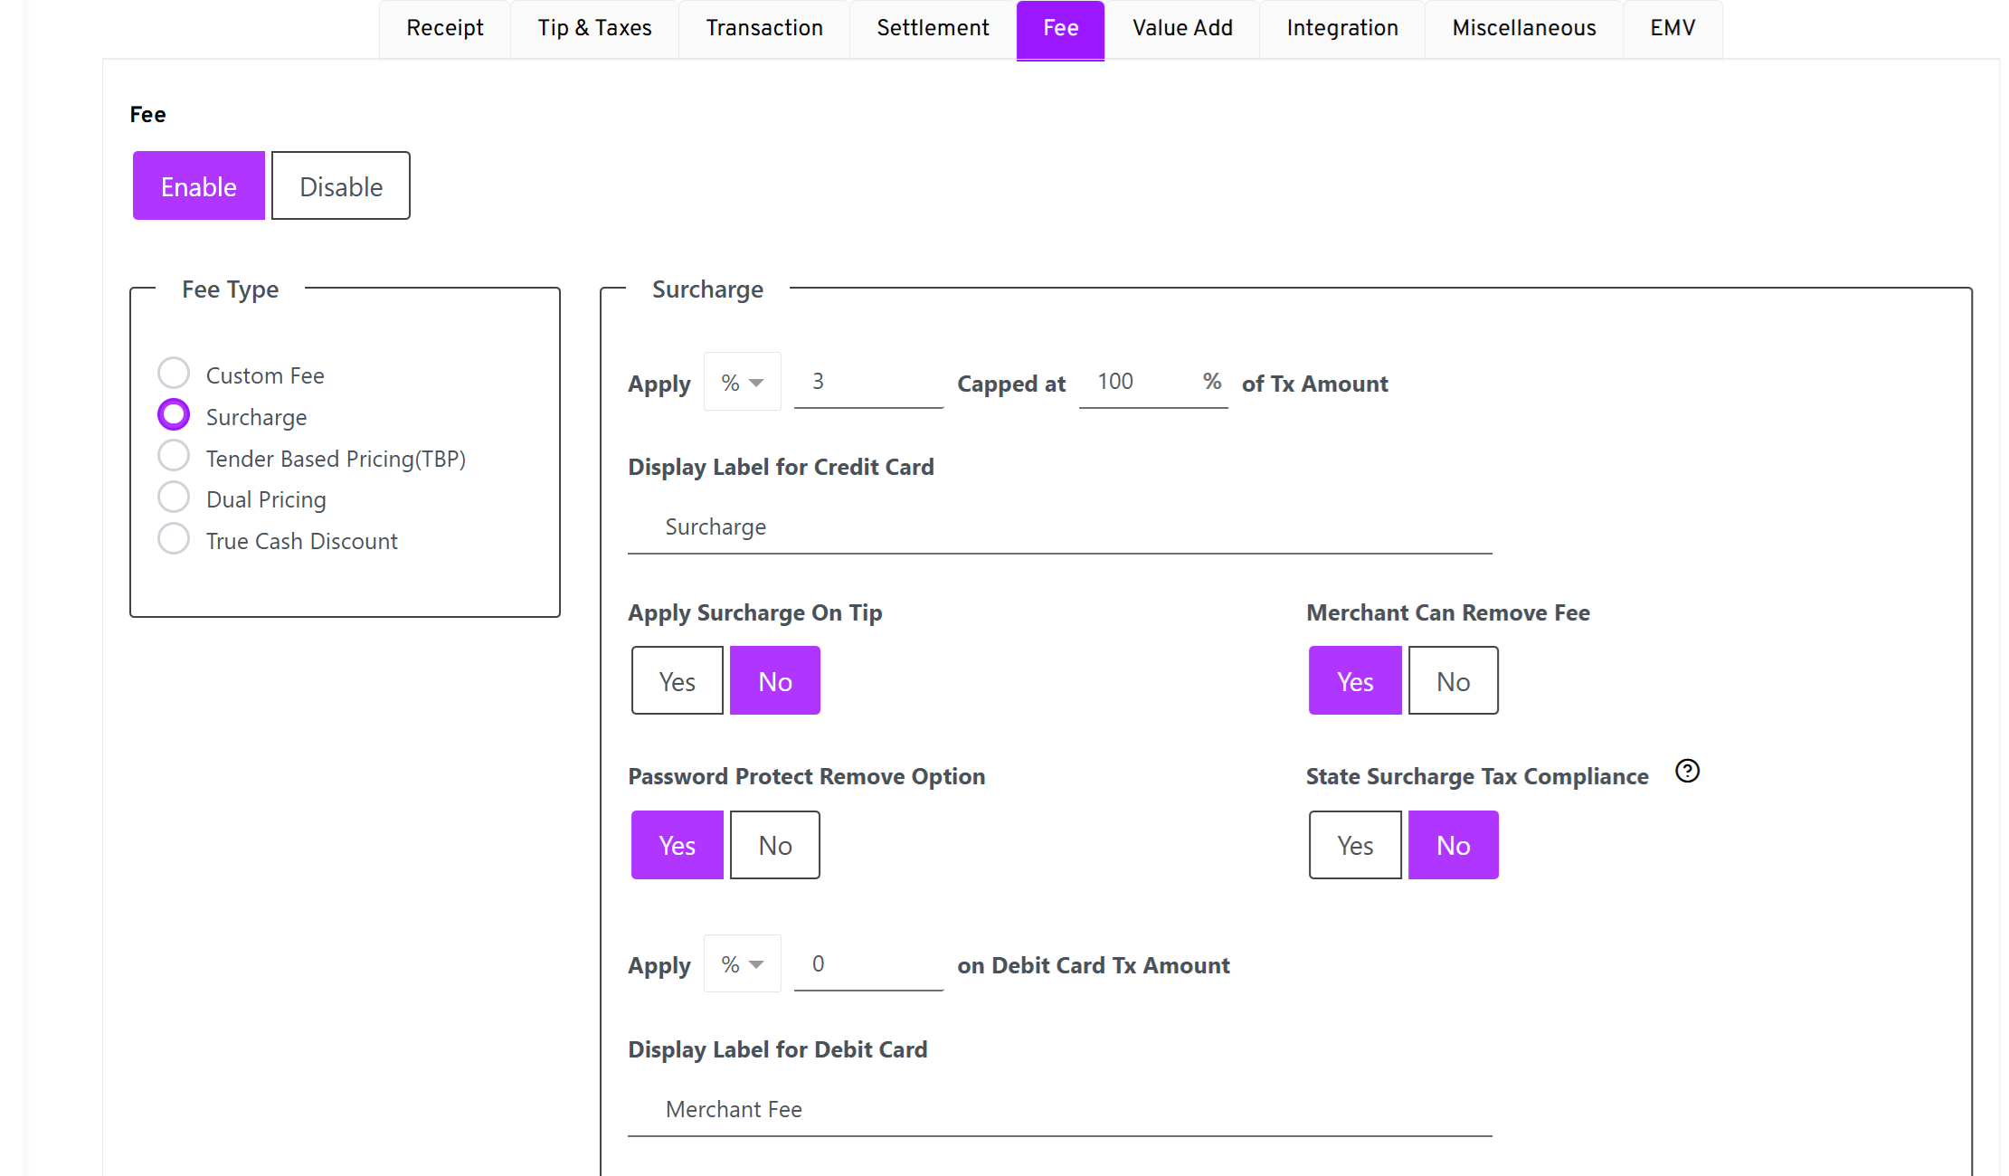Image resolution: width=2009 pixels, height=1176 pixels.
Task: Open the debit card Apply unit dropdown
Action: click(x=742, y=964)
